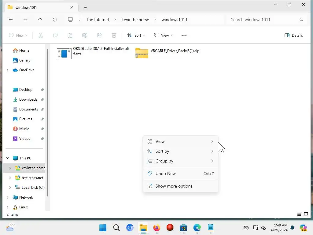
Task: Expand the OneDrive tree node
Action: (8, 70)
